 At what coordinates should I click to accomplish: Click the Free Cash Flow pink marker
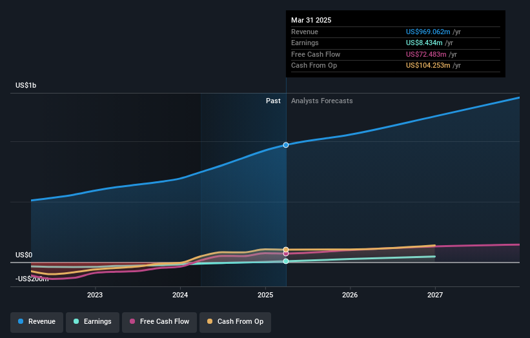pos(286,253)
